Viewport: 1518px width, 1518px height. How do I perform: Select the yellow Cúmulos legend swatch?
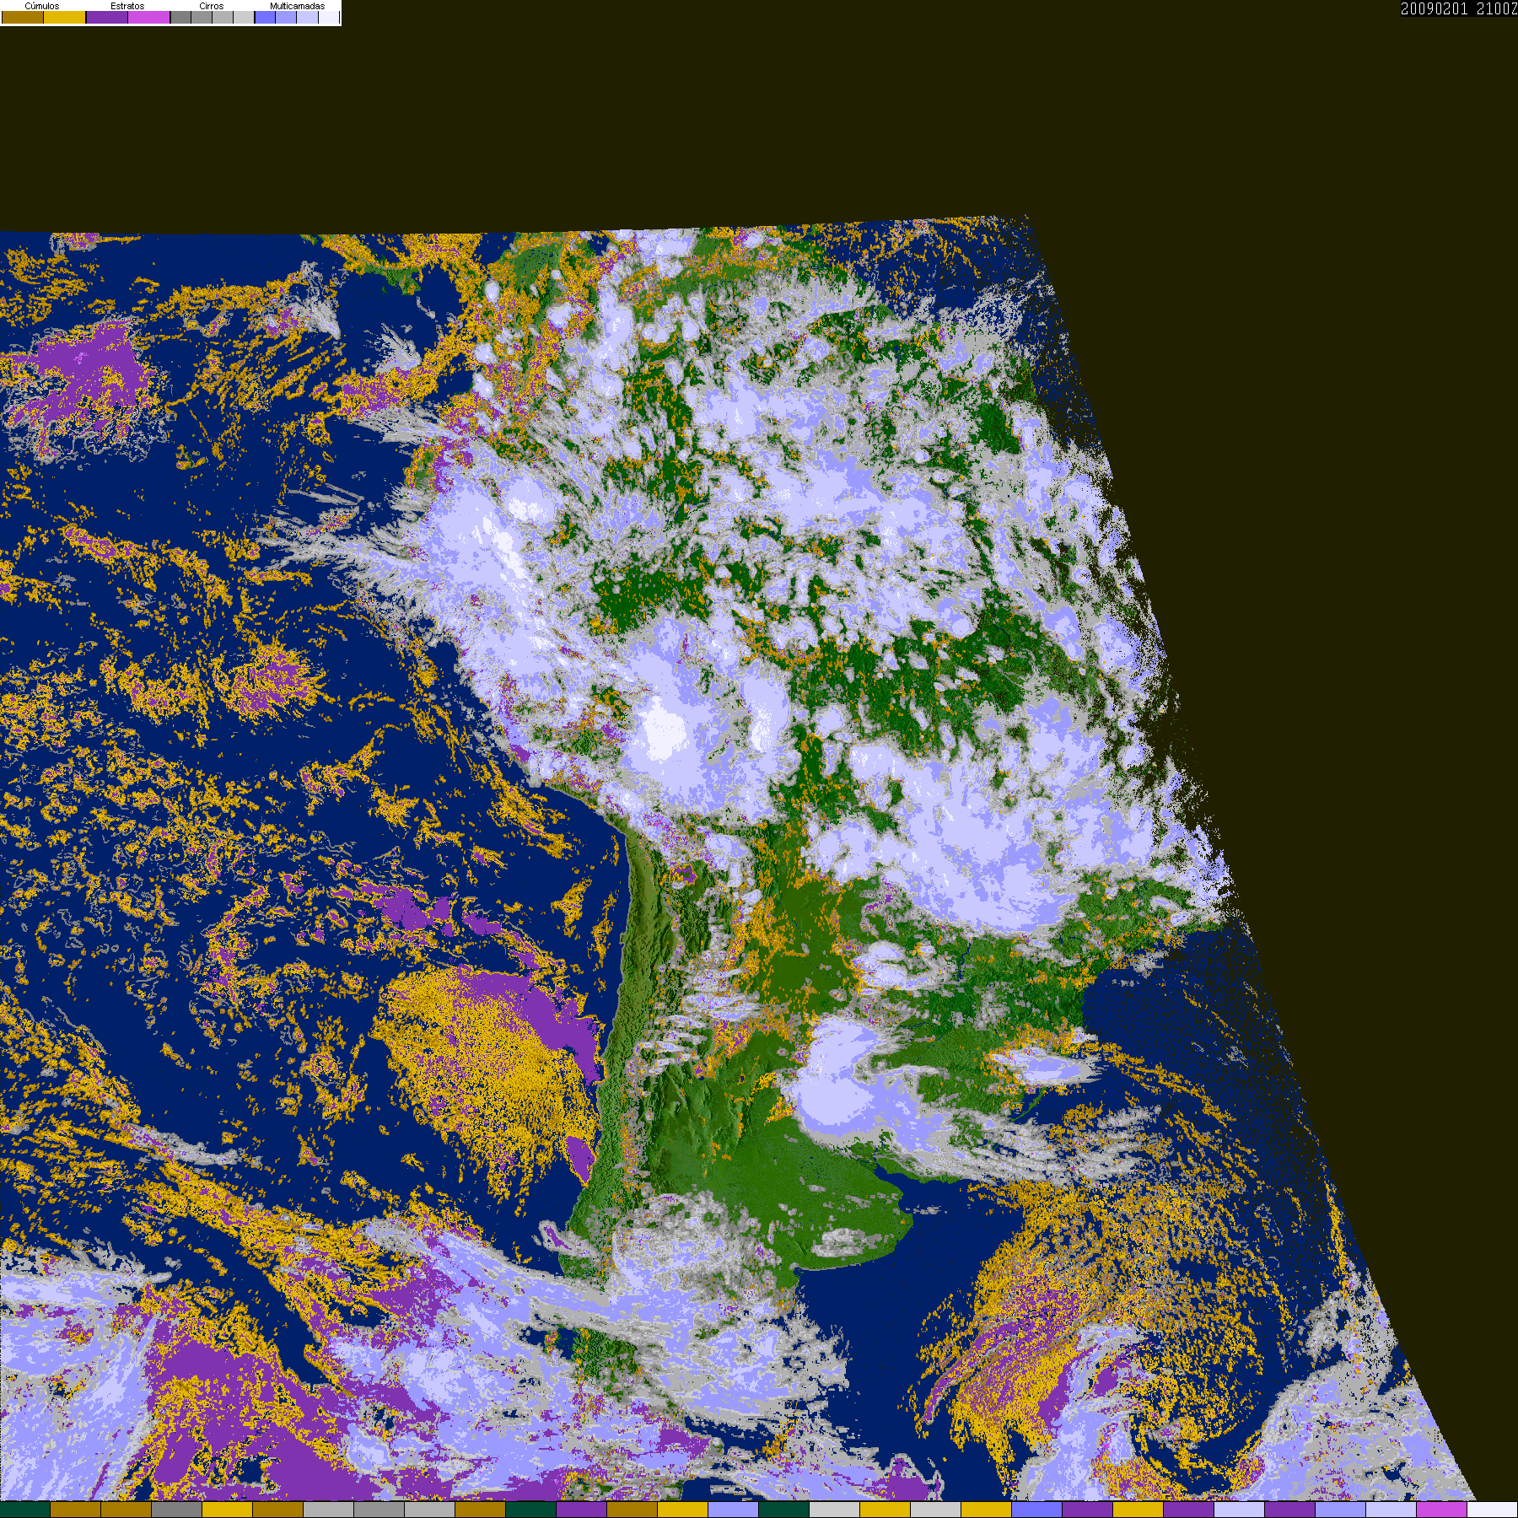pos(65,17)
